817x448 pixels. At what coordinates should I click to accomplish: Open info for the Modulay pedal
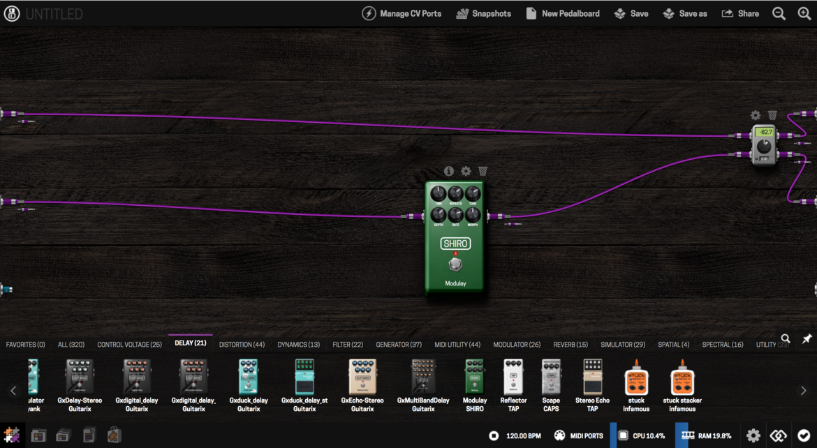click(448, 171)
